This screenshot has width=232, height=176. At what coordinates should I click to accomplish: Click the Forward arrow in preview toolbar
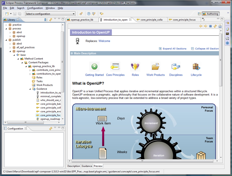tap(205, 26)
